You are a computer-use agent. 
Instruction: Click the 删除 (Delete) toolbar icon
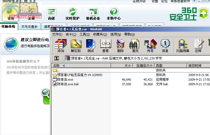120,44
